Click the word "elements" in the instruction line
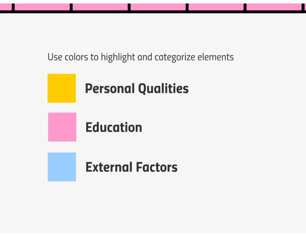The height and width of the screenshot is (237, 306). (x=216, y=57)
